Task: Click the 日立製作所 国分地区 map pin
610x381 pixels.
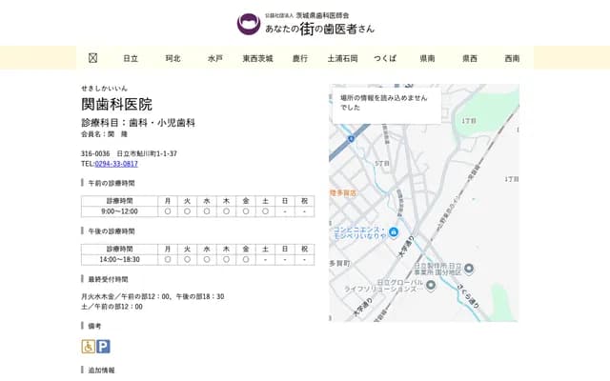Action: click(x=469, y=269)
